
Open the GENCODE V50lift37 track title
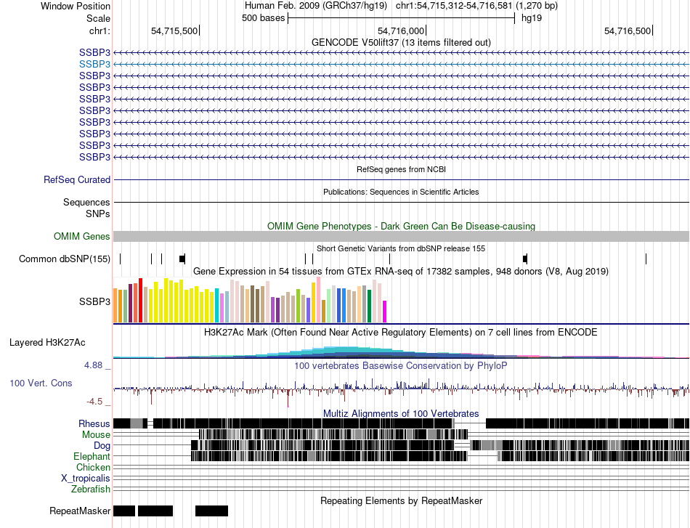point(401,42)
